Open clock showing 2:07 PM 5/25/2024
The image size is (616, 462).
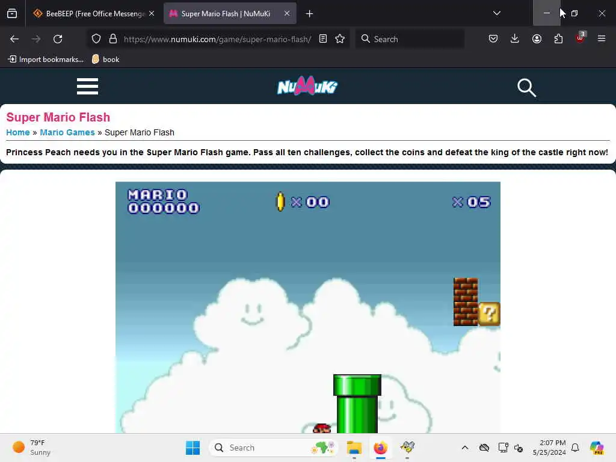(x=549, y=448)
